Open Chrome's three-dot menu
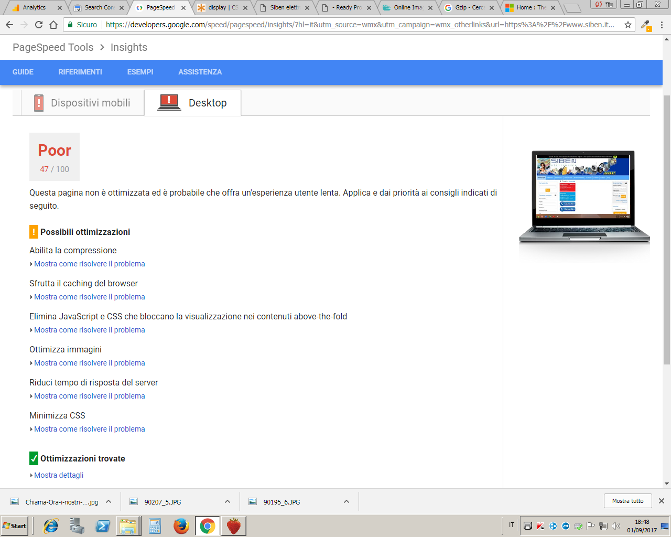This screenshot has width=671, height=537. [x=662, y=25]
